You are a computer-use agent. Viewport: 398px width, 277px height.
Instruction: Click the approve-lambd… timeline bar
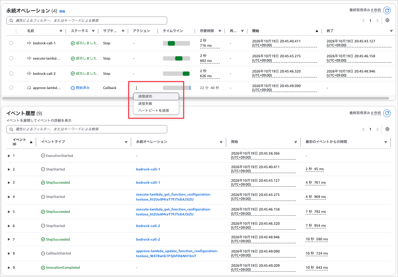tap(176, 88)
